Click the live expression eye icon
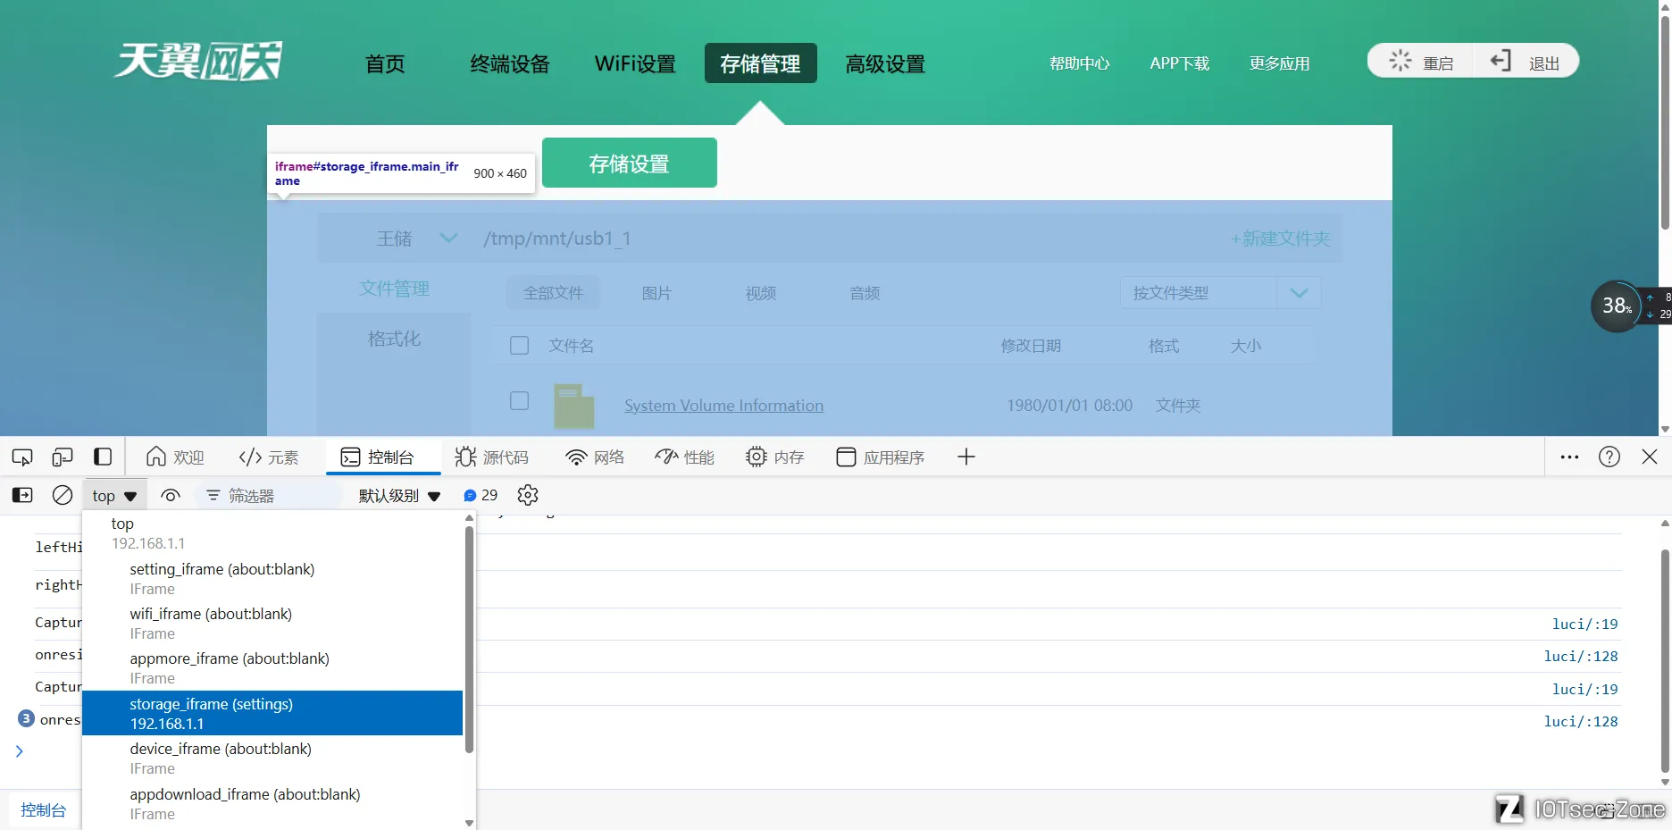This screenshot has height=830, width=1672. [x=171, y=495]
